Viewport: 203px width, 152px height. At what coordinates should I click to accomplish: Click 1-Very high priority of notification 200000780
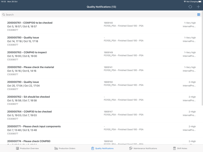coord(190,38)
